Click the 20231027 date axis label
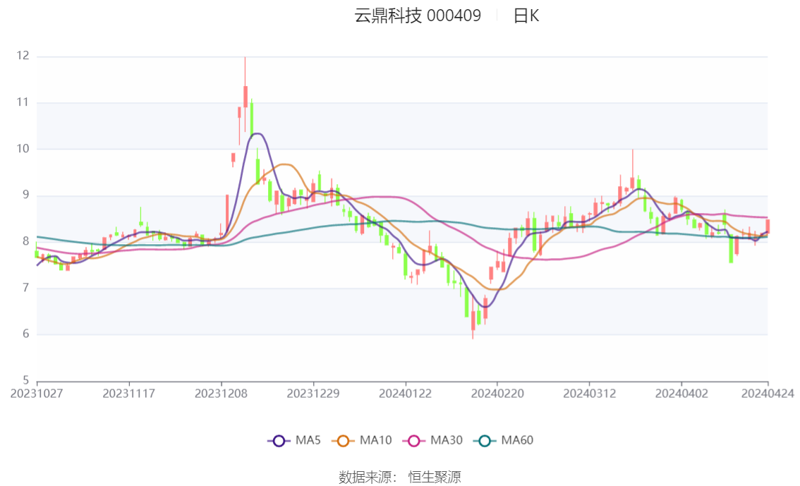The width and height of the screenshot is (800, 486). (37, 394)
